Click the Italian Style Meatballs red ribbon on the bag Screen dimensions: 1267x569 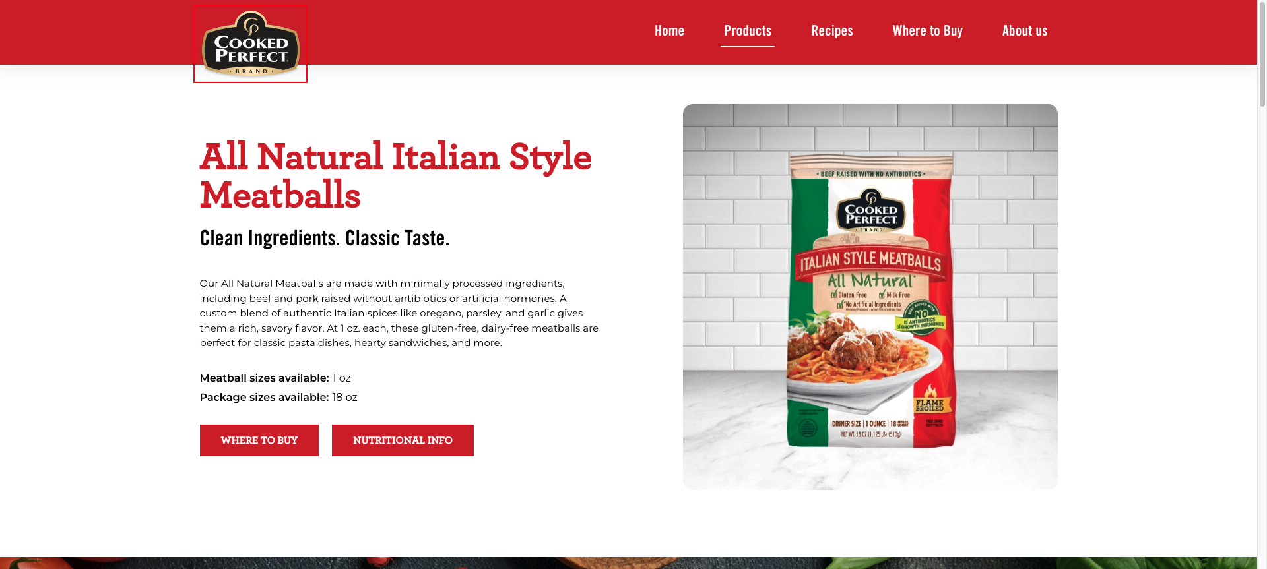point(870,261)
